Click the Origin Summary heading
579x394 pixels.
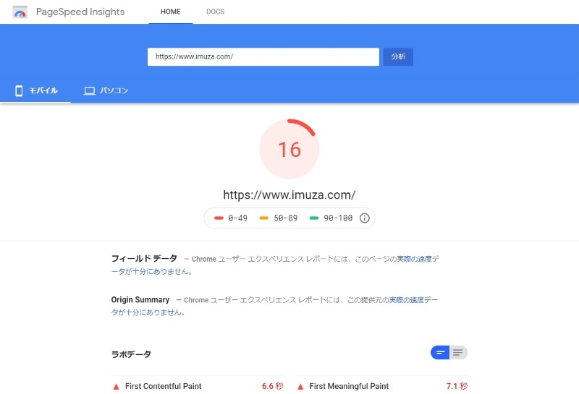click(140, 299)
